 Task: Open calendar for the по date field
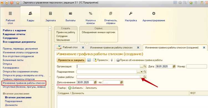[121, 82]
